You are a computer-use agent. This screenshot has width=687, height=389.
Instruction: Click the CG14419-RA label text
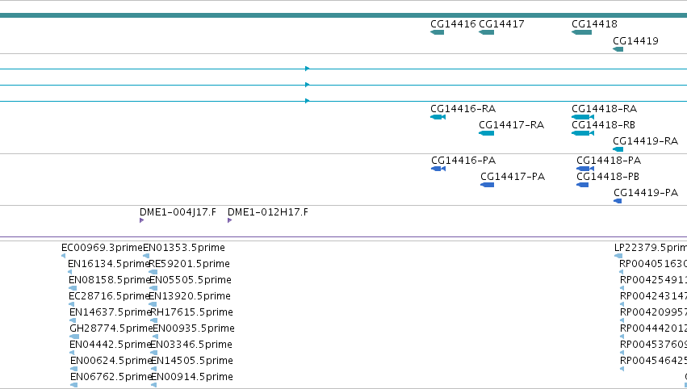[645, 141]
